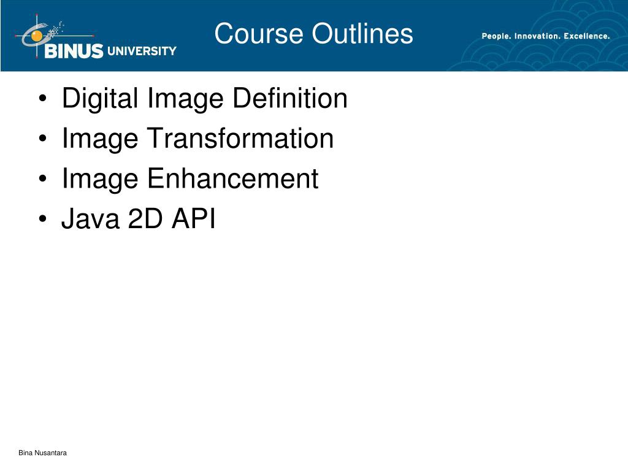Select the 'Java 2D API' bullet
Image resolution: width=628 pixels, height=471 pixels.
[x=138, y=219]
